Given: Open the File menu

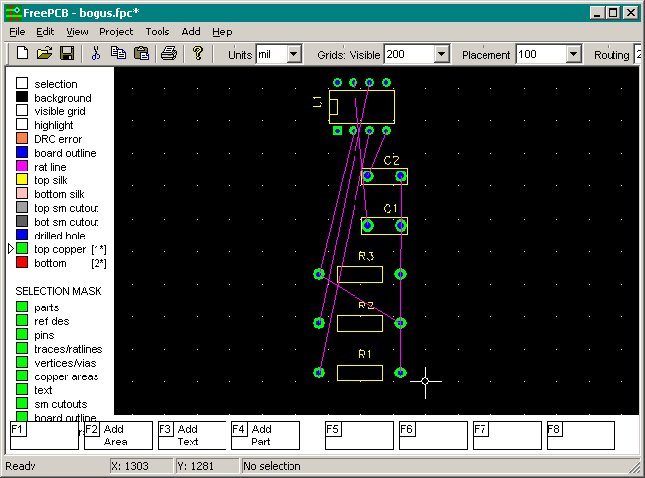Looking at the screenshot, I should tap(17, 32).
